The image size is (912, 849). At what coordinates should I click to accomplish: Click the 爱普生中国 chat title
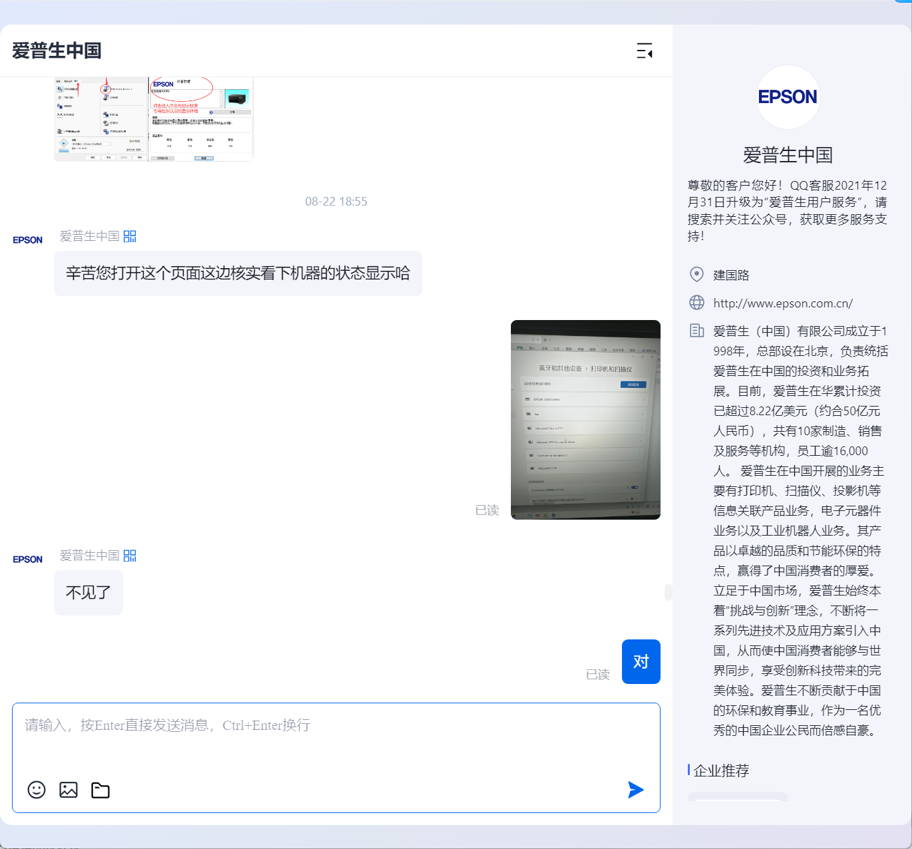(x=57, y=51)
